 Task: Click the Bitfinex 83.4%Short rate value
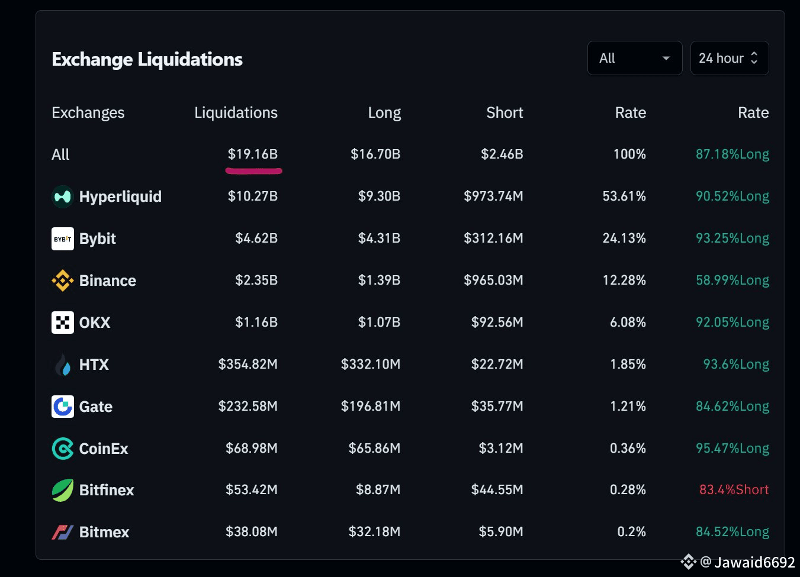[734, 490]
